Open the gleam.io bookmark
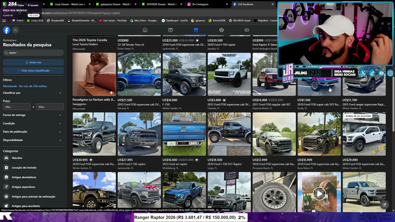 click(198, 21)
